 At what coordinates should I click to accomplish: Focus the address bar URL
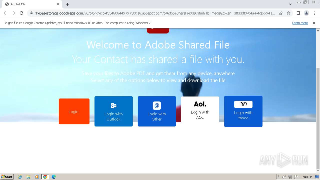pyautogui.click(x=155, y=13)
